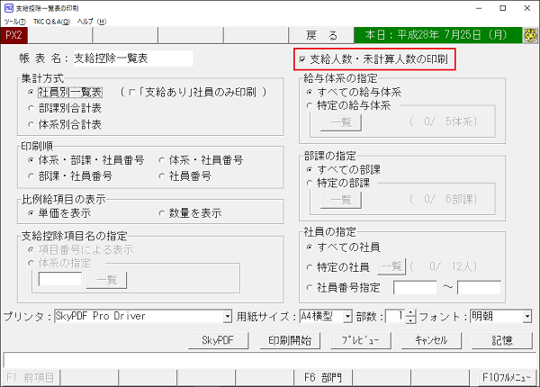Select すべての部課 radio
This screenshot has width=540, height=387.
[310, 170]
